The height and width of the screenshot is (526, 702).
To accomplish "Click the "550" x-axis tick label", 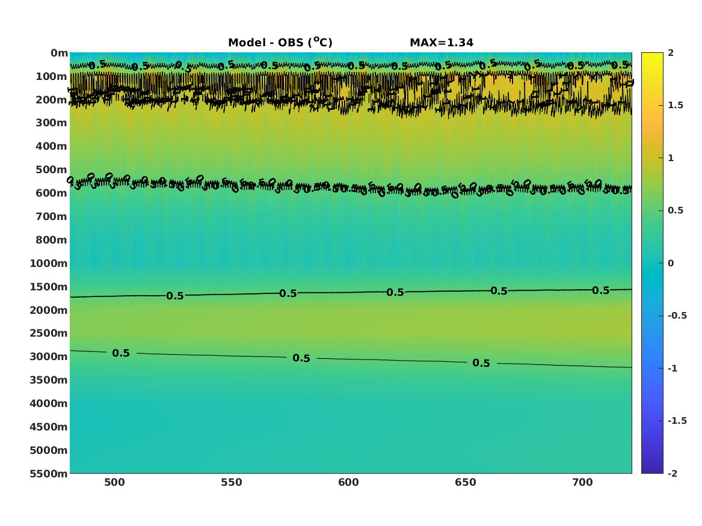I will click(x=232, y=482).
